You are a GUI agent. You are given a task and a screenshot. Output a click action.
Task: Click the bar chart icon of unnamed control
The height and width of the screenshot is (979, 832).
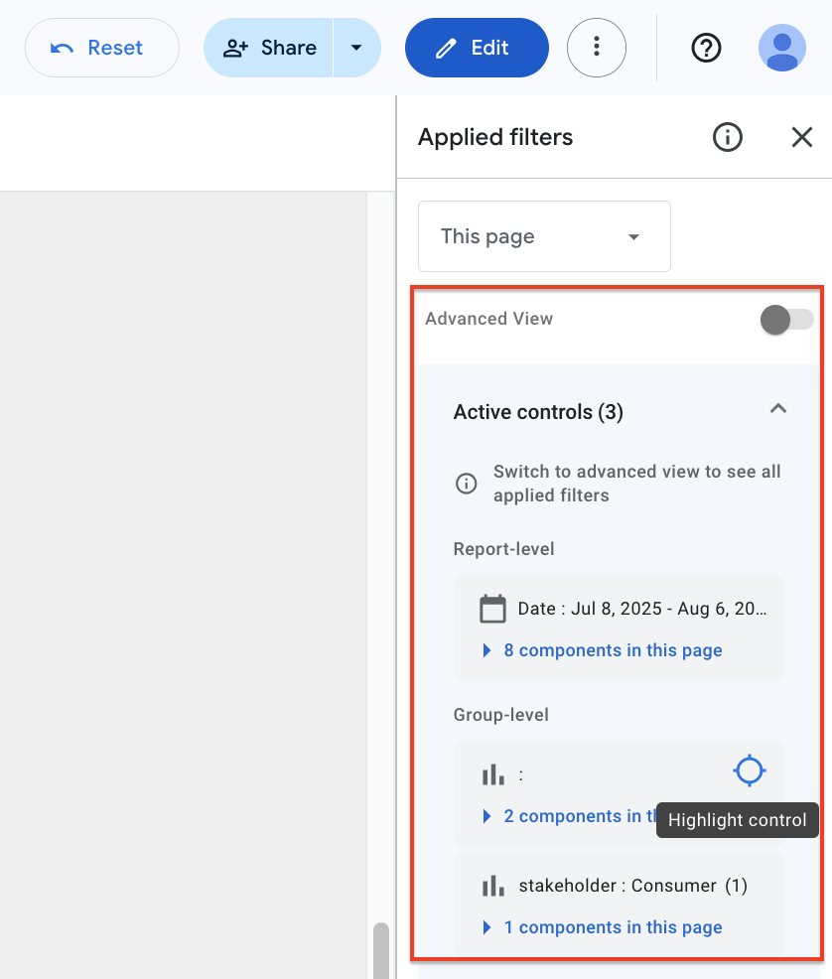point(493,774)
